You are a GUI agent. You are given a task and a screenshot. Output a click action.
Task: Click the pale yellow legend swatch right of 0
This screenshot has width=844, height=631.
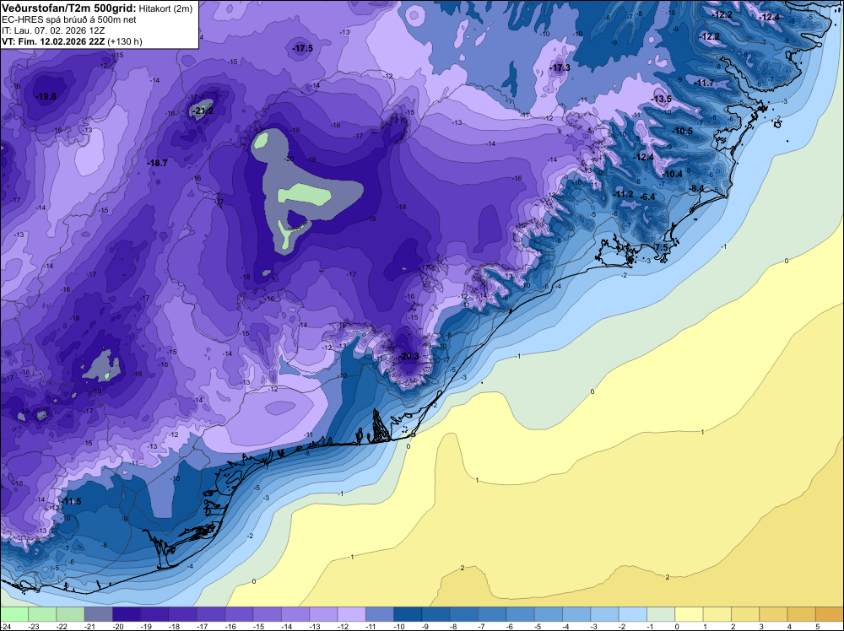688,614
